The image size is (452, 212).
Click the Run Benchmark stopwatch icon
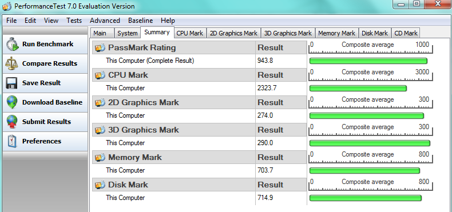(12, 45)
